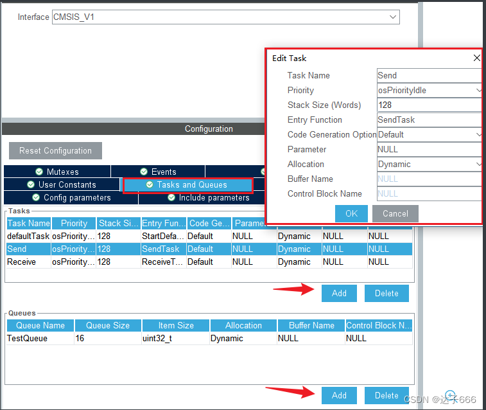Viewport: 486px width, 410px height.
Task: Click Dynamic allocation in the TestQueue row
Action: (243, 339)
